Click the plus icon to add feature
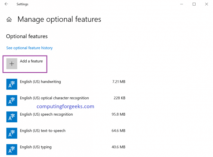This screenshot has width=213, height=157. [x=12, y=64]
